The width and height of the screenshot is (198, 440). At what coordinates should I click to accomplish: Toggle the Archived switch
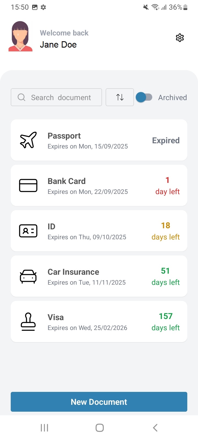144,97
